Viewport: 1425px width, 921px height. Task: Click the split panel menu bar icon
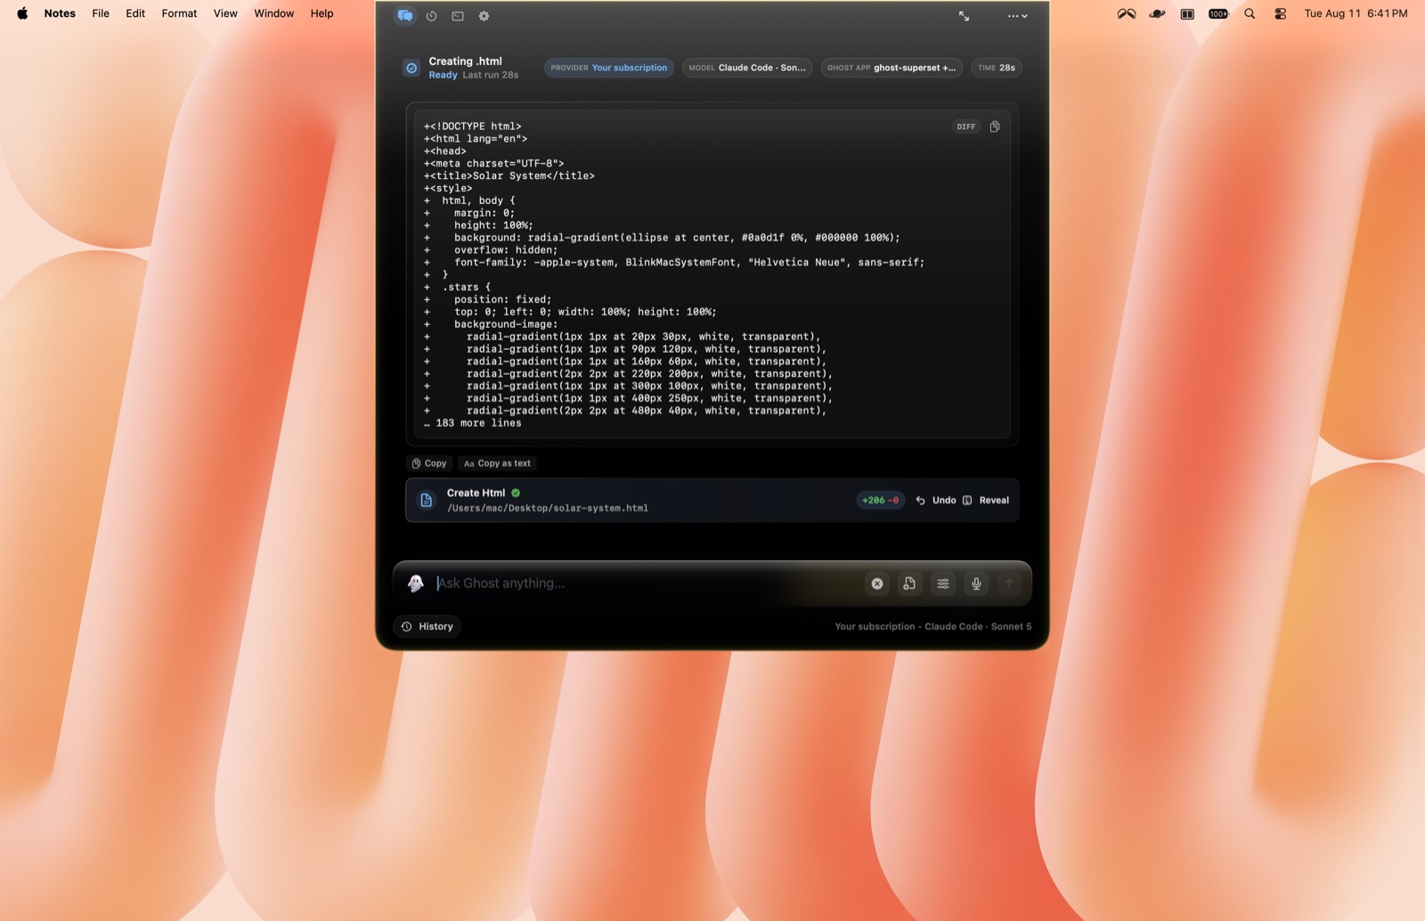click(x=1187, y=13)
